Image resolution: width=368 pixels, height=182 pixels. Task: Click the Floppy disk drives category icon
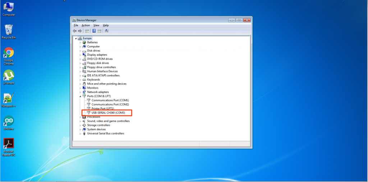click(84, 63)
